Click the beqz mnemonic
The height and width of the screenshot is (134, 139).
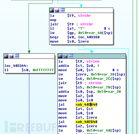(x=54, y=37)
